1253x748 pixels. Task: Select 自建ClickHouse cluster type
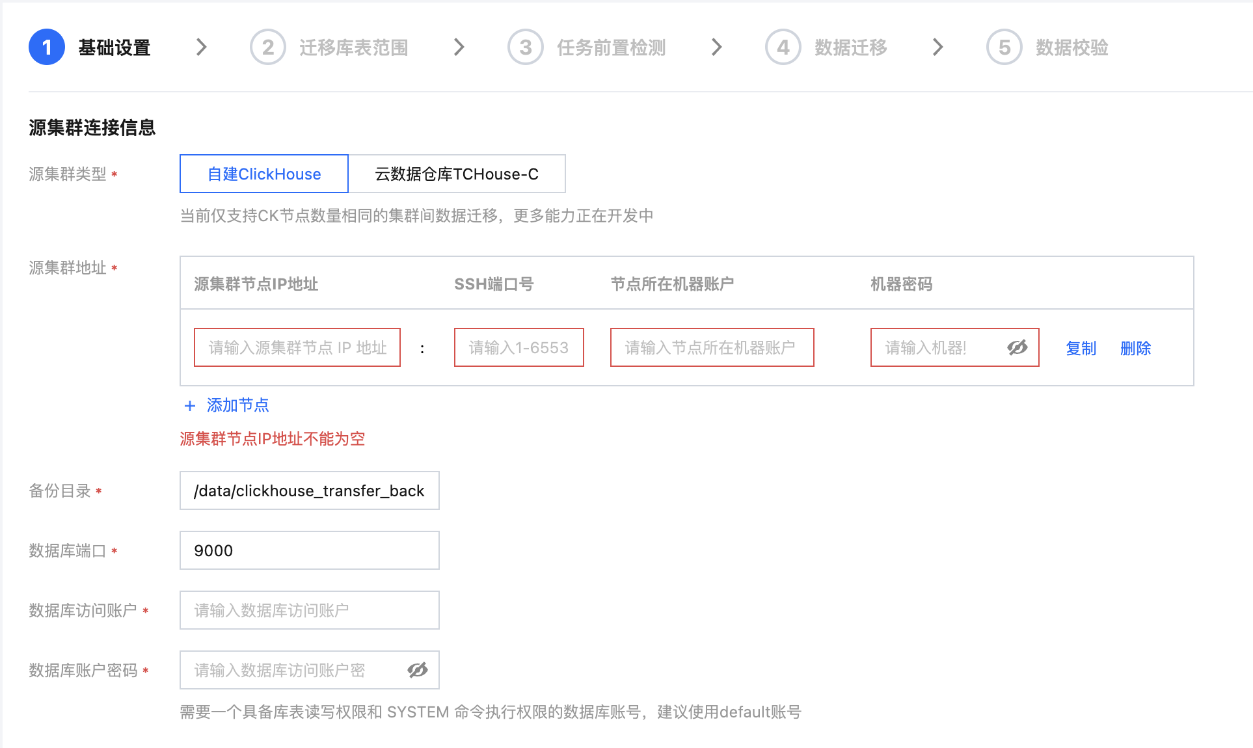pyautogui.click(x=264, y=174)
